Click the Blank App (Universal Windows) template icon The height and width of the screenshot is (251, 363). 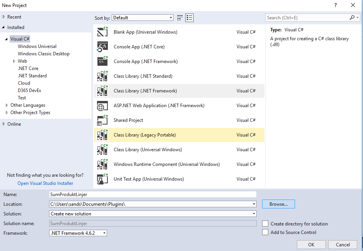[102, 32]
